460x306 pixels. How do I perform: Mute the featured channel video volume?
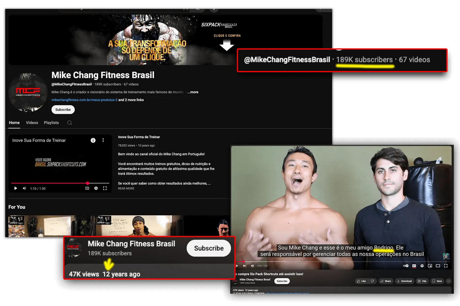[x=24, y=188]
